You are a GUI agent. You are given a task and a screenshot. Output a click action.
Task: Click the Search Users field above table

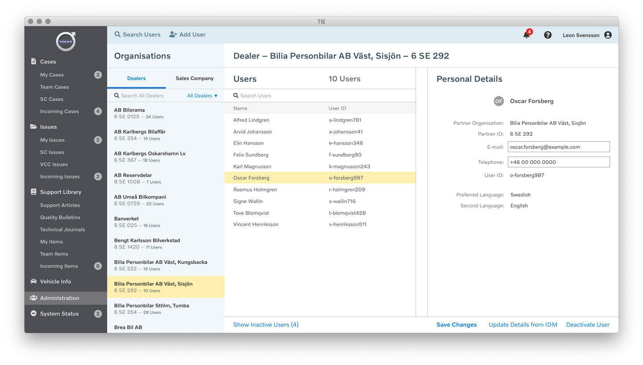click(x=320, y=95)
